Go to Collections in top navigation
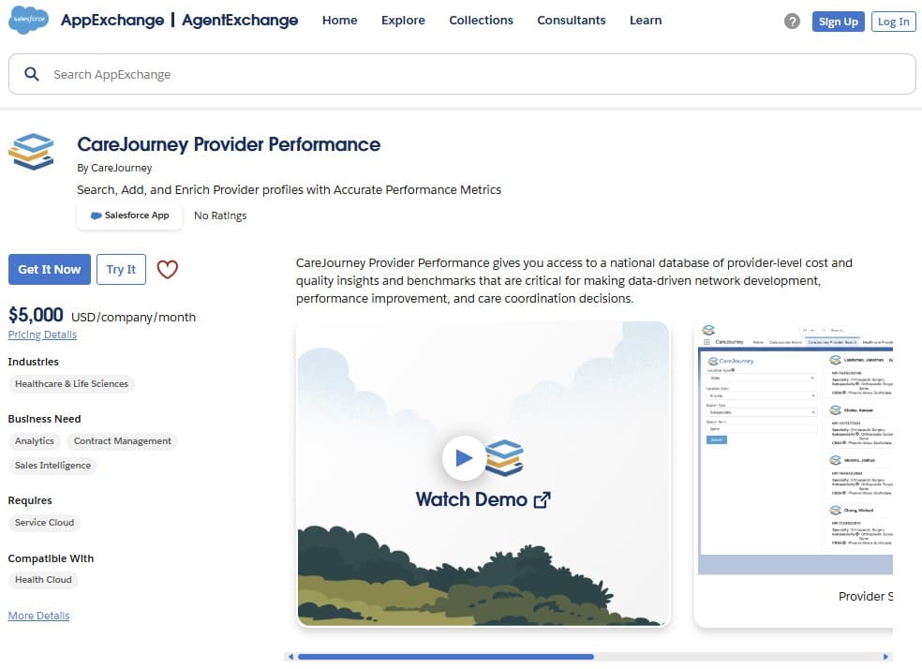Image resolution: width=922 pixels, height=669 pixels. [x=481, y=20]
